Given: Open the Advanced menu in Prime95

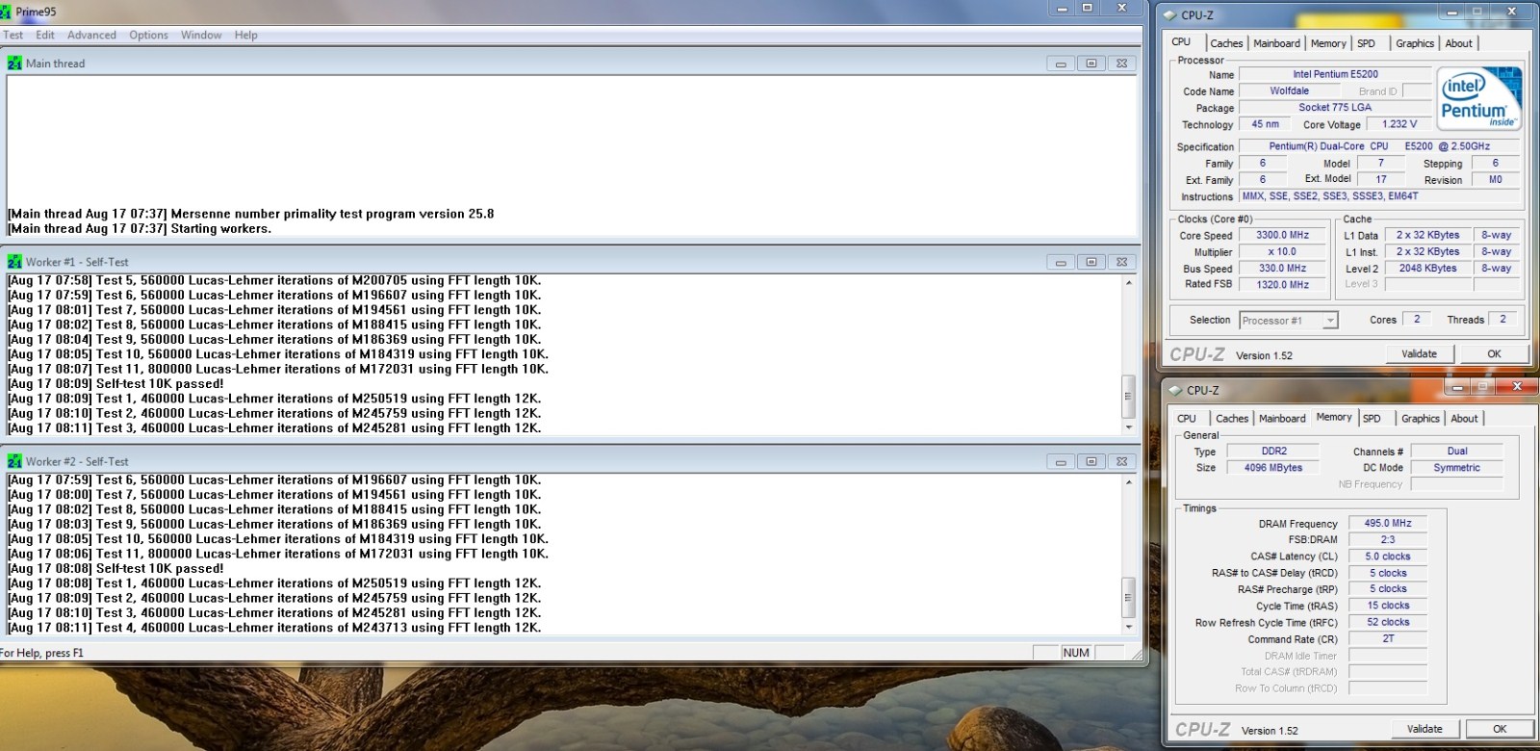Looking at the screenshot, I should click(91, 35).
